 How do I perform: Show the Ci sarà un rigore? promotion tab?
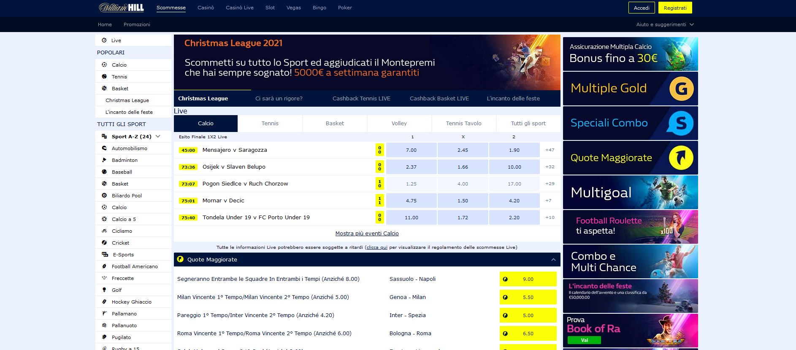pyautogui.click(x=279, y=98)
